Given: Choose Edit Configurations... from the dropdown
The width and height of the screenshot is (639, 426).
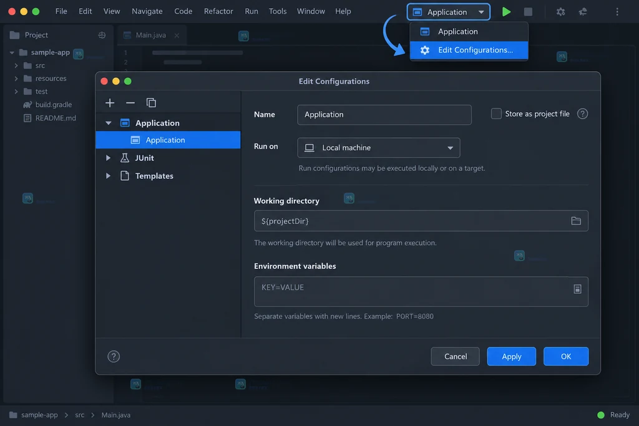Looking at the screenshot, I should point(469,50).
